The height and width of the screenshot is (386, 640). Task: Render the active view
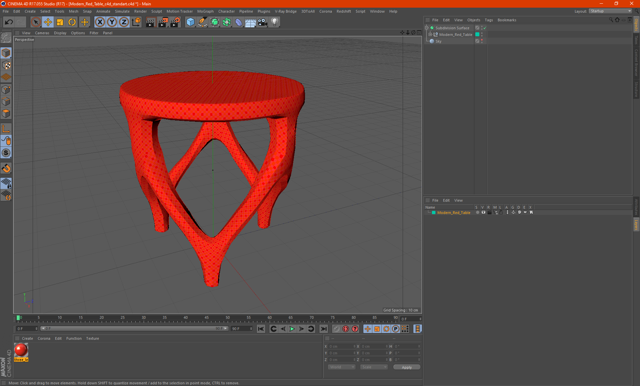tap(151, 22)
